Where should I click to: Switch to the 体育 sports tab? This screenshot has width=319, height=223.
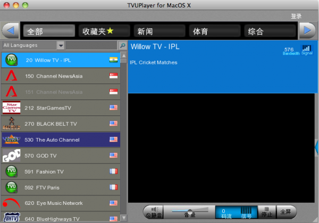point(215,31)
